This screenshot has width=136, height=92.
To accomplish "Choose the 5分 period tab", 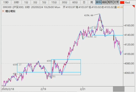I will point(44,2).
